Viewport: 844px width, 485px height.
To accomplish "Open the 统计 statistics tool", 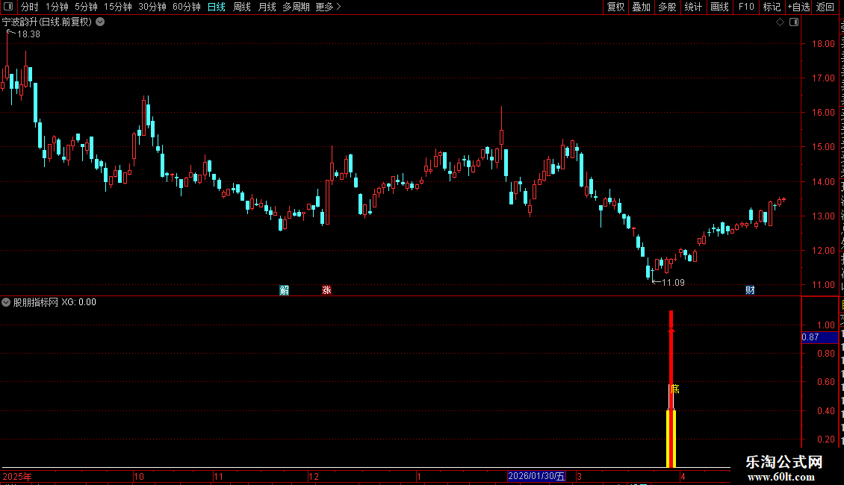I will (x=692, y=7).
